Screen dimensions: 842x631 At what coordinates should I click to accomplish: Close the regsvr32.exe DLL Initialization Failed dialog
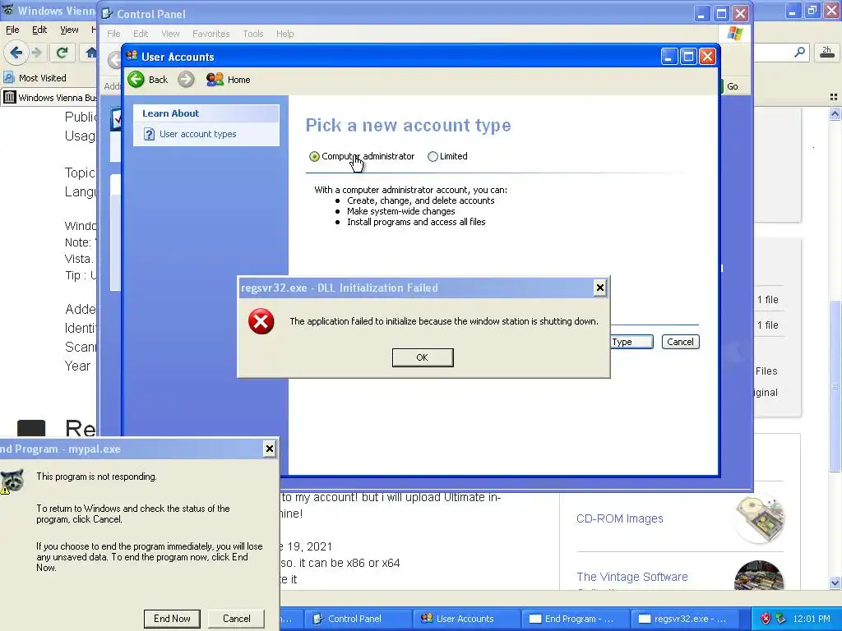(x=599, y=288)
